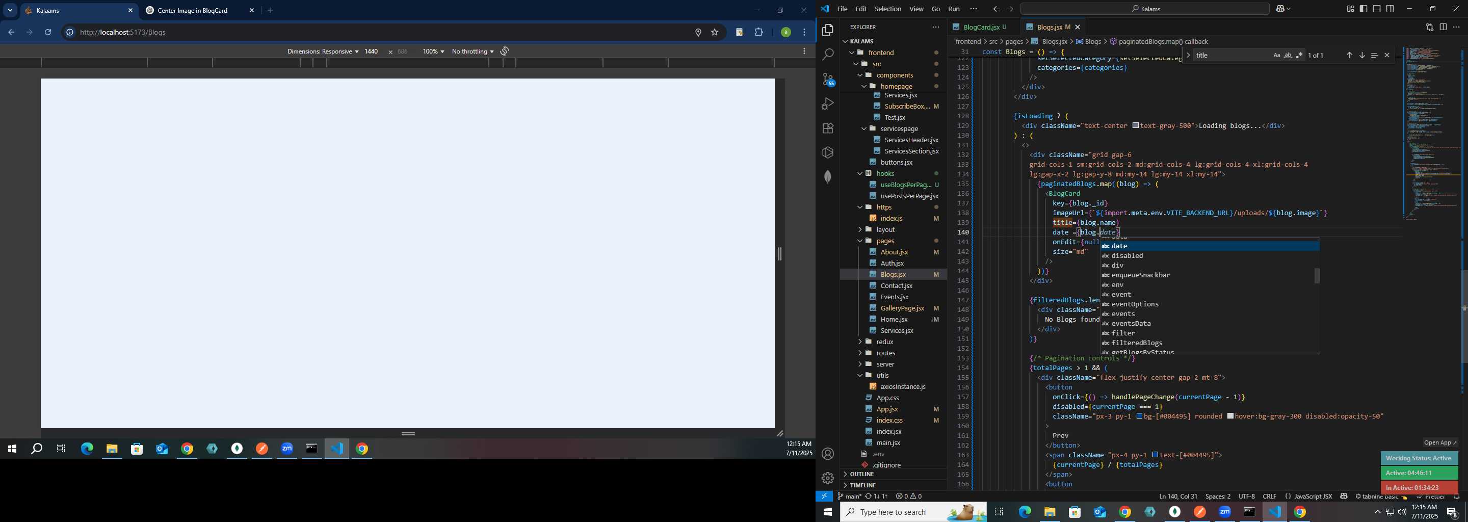Expand the layout folder in Explorer

[885, 230]
